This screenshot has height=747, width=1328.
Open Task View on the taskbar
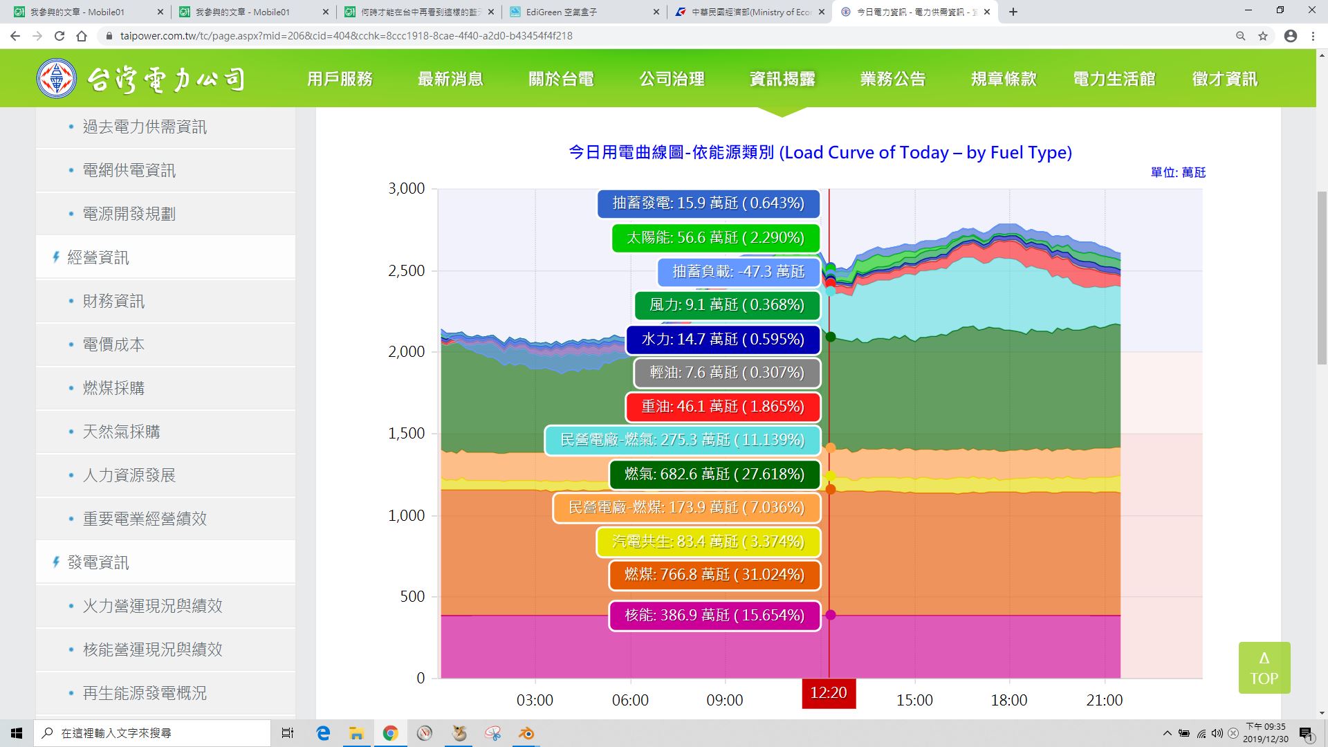[288, 733]
